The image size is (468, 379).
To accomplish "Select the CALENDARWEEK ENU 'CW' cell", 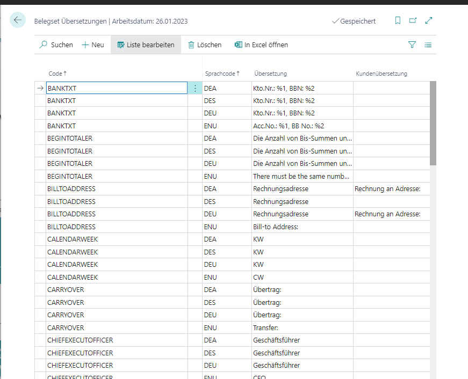I will (x=301, y=278).
